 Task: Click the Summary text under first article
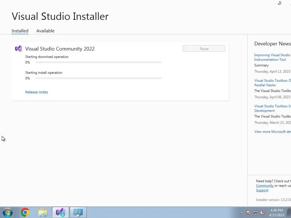(x=261, y=65)
